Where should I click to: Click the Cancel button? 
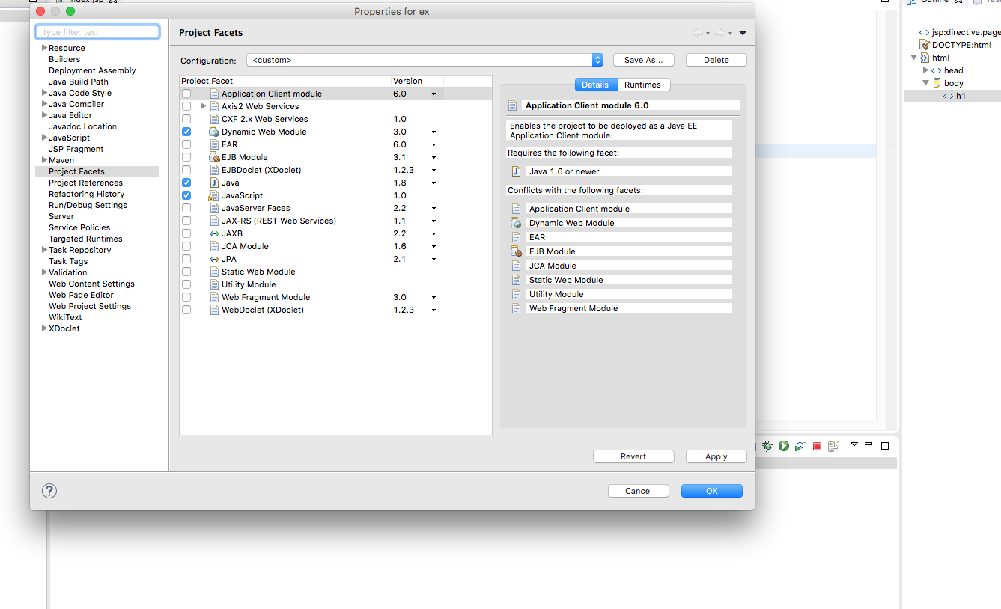coord(639,491)
